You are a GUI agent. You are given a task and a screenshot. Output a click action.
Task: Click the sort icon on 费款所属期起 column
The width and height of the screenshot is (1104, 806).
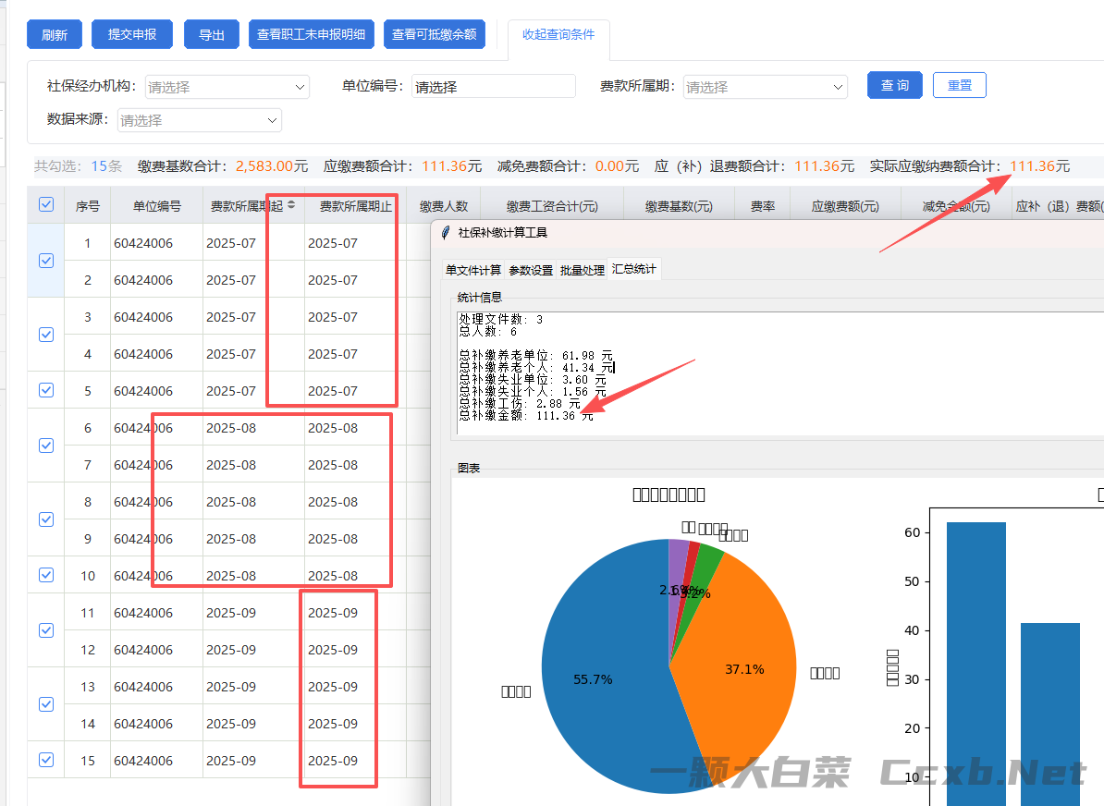tap(292, 205)
